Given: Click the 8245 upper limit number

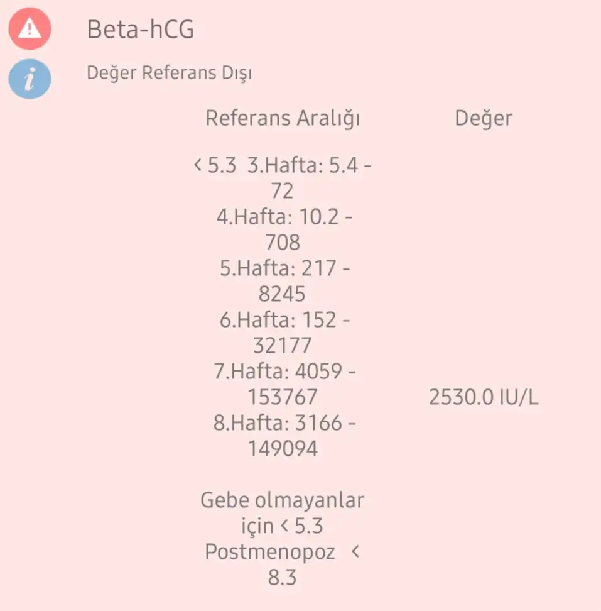Looking at the screenshot, I should (x=282, y=294).
